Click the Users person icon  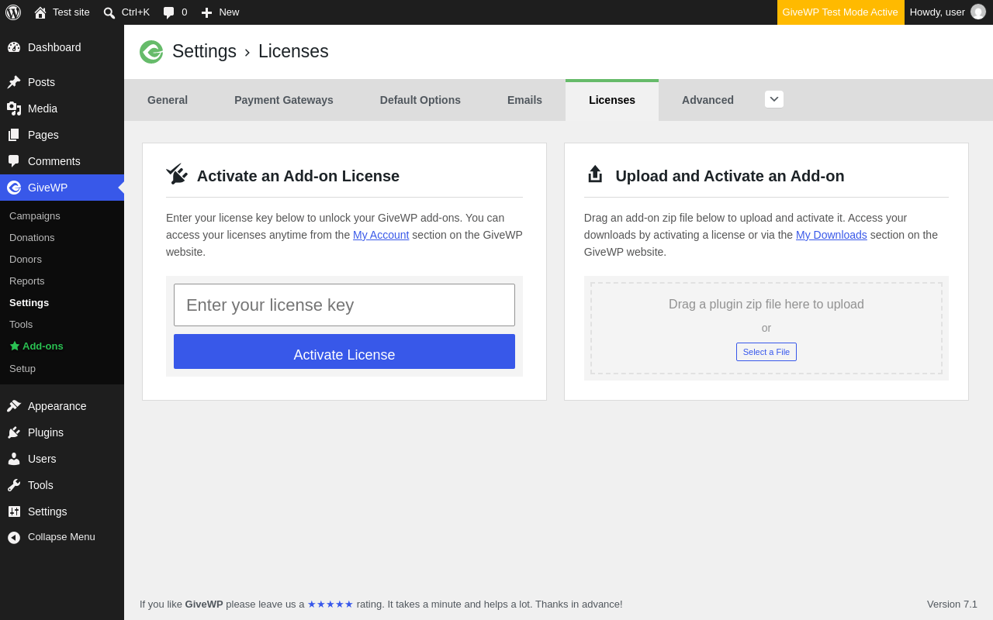[14, 459]
